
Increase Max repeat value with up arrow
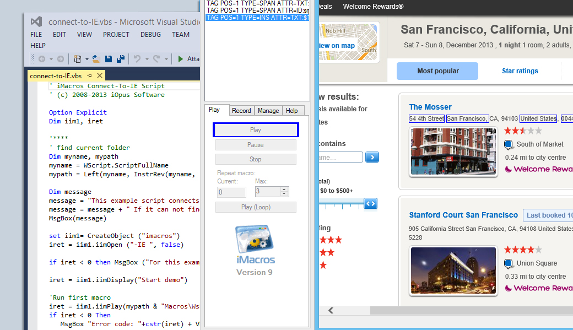[284, 189]
